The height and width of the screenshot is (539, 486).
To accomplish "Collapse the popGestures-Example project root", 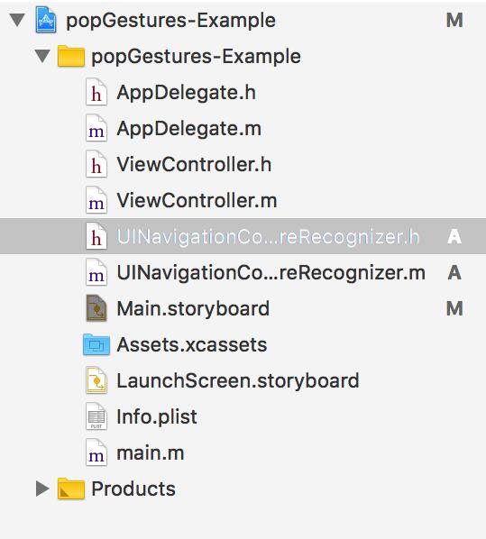I will (x=17, y=20).
